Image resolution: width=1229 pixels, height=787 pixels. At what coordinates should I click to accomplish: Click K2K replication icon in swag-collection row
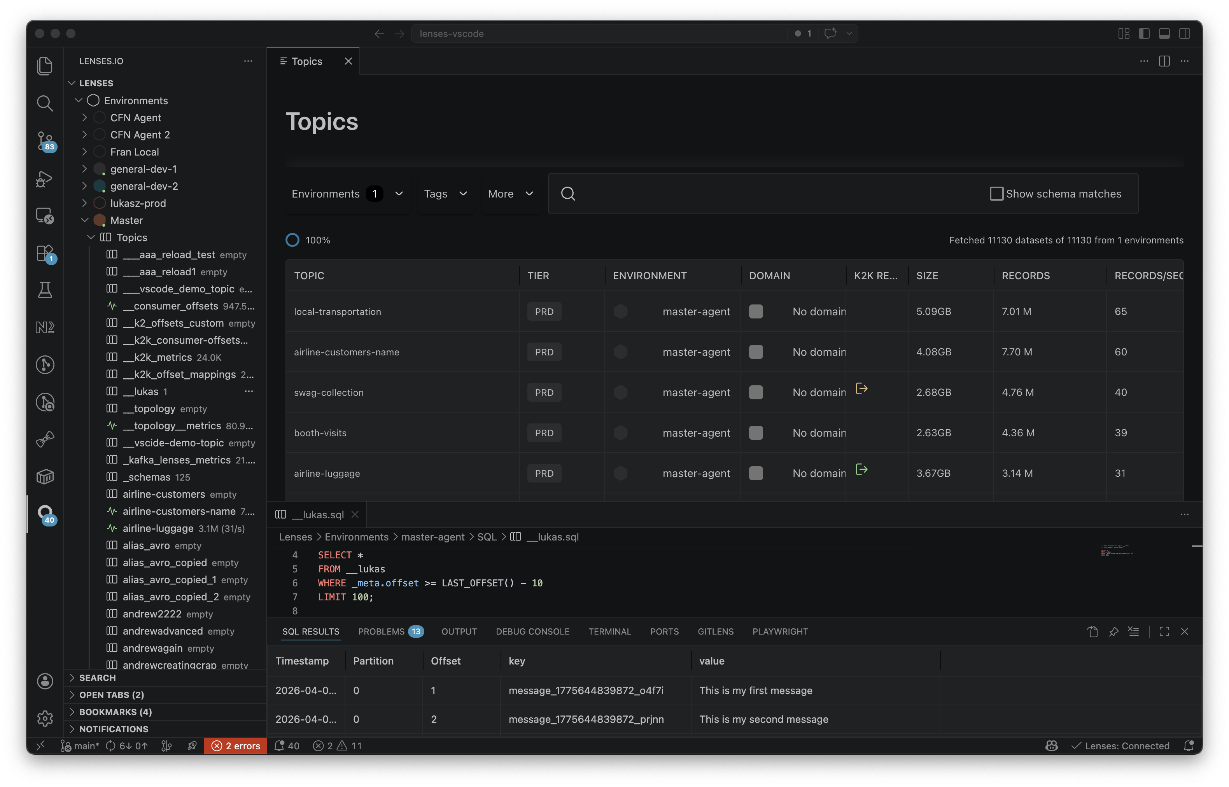[861, 388]
